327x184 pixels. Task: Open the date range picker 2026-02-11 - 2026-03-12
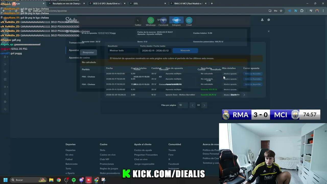click(x=155, y=51)
